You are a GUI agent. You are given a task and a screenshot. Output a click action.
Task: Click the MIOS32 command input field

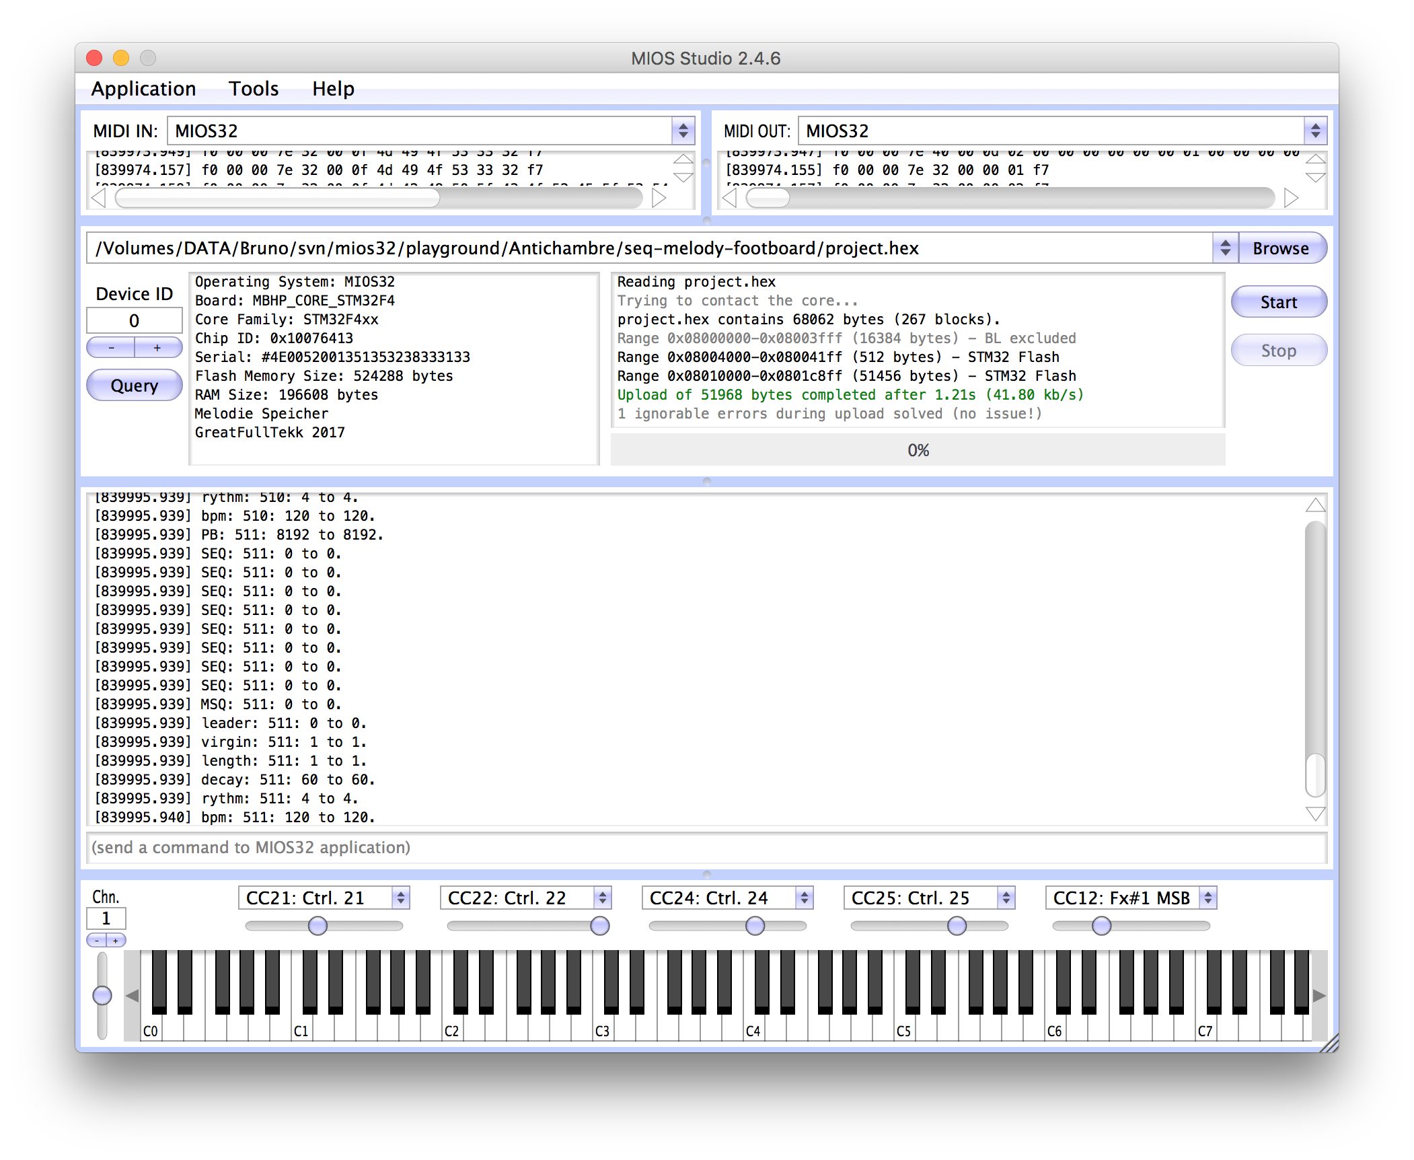(x=706, y=847)
